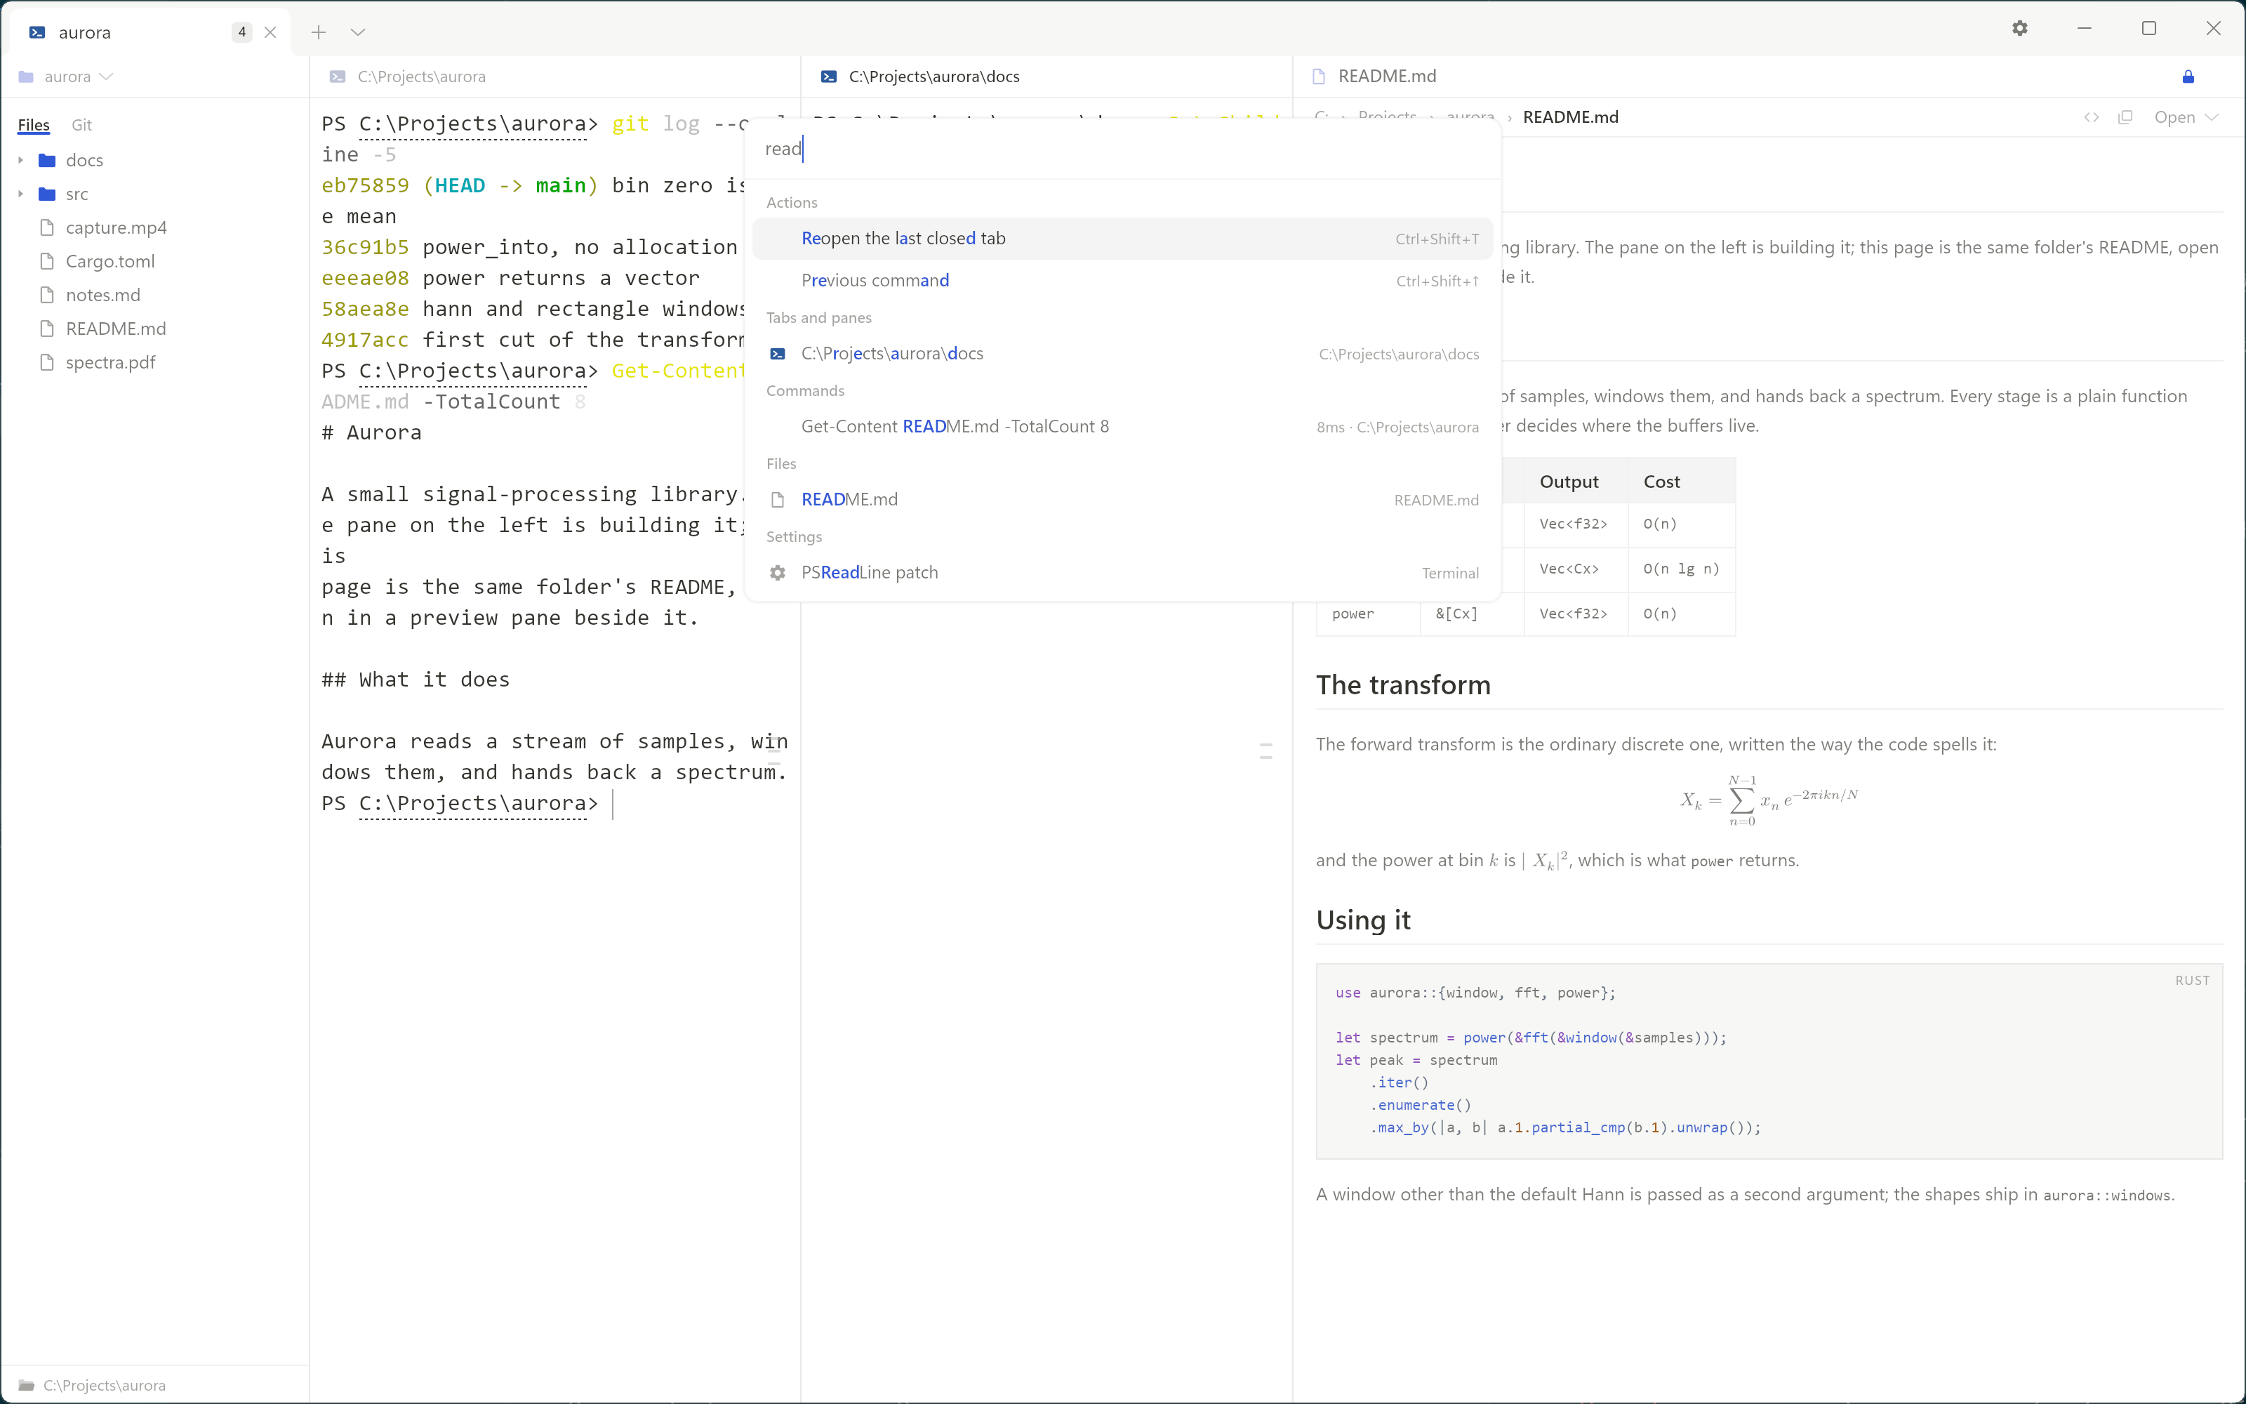Open capture.mp4 in the file tree
Screen dimensions: 2246x1404
click(116, 227)
